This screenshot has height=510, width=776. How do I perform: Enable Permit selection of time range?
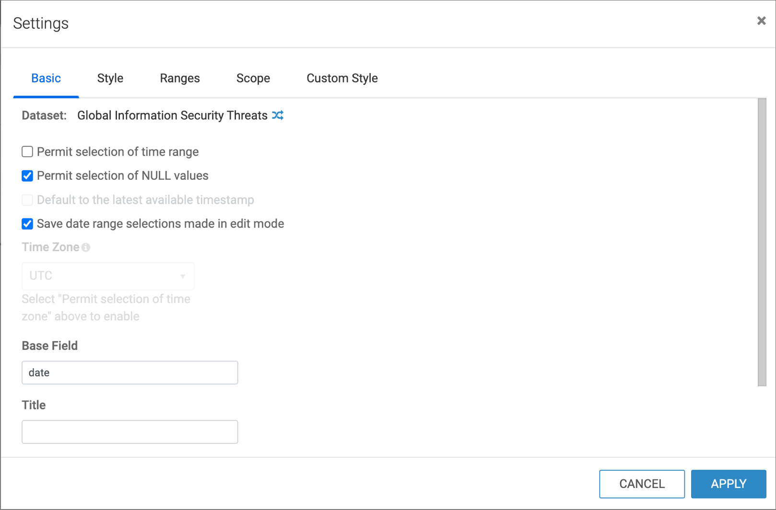27,152
